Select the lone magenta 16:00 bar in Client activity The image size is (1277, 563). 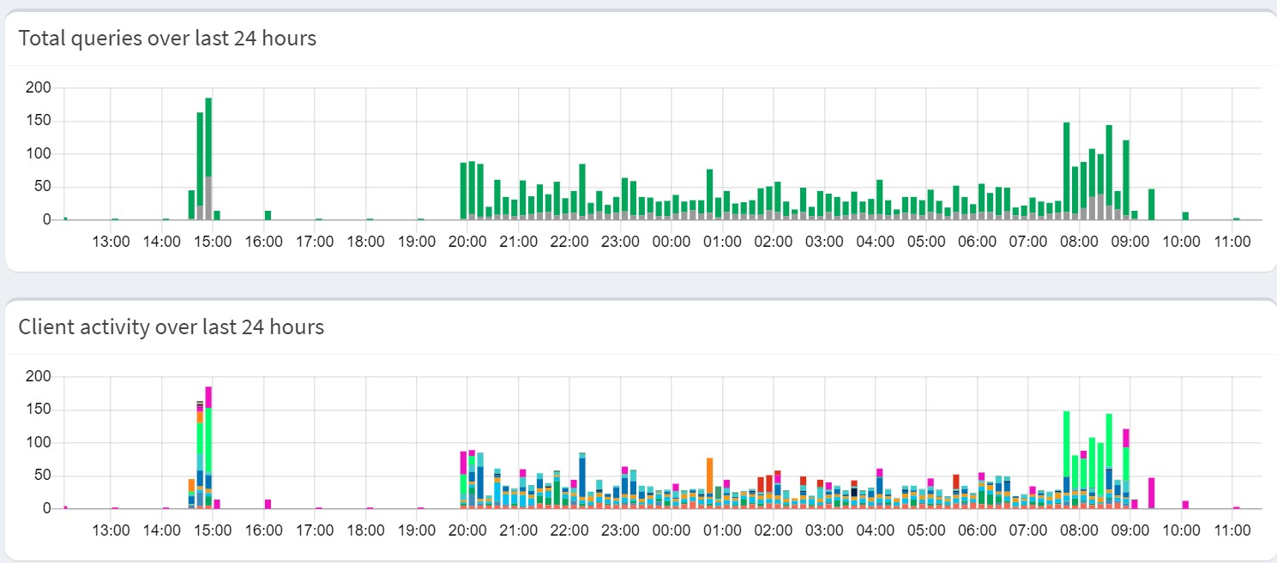coord(268,504)
